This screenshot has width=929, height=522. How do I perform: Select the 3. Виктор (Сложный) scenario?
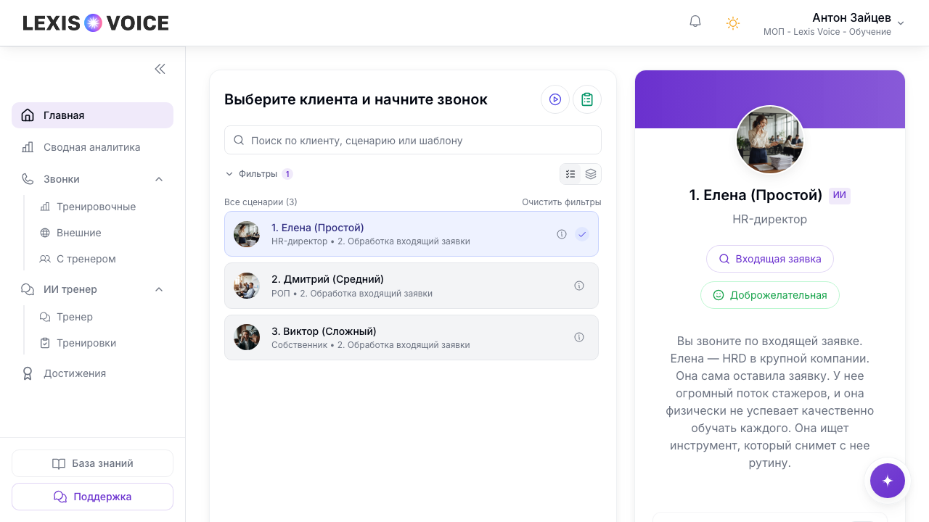412,337
